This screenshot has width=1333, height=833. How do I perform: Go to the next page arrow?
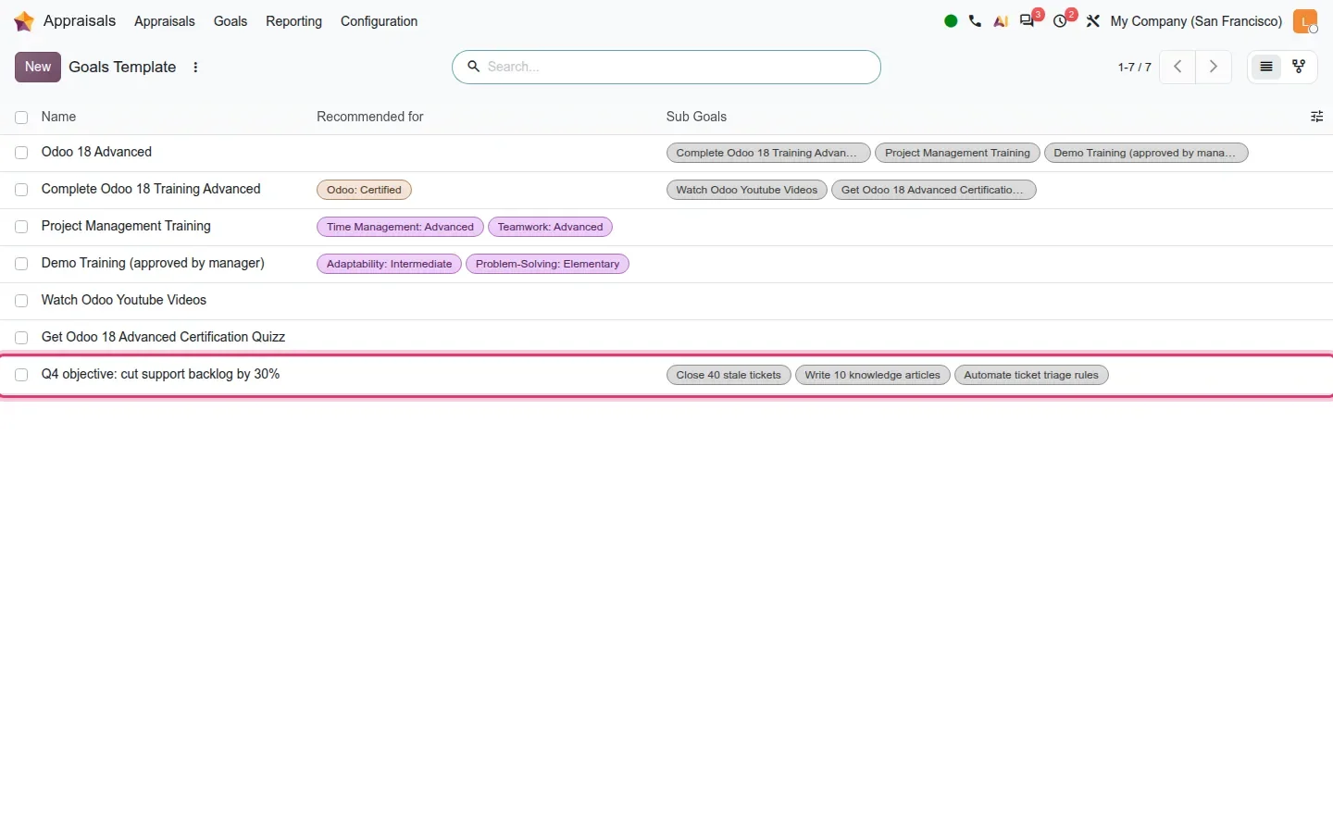click(x=1214, y=67)
